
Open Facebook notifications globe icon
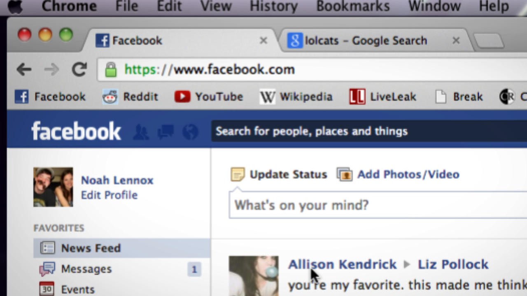coord(190,132)
